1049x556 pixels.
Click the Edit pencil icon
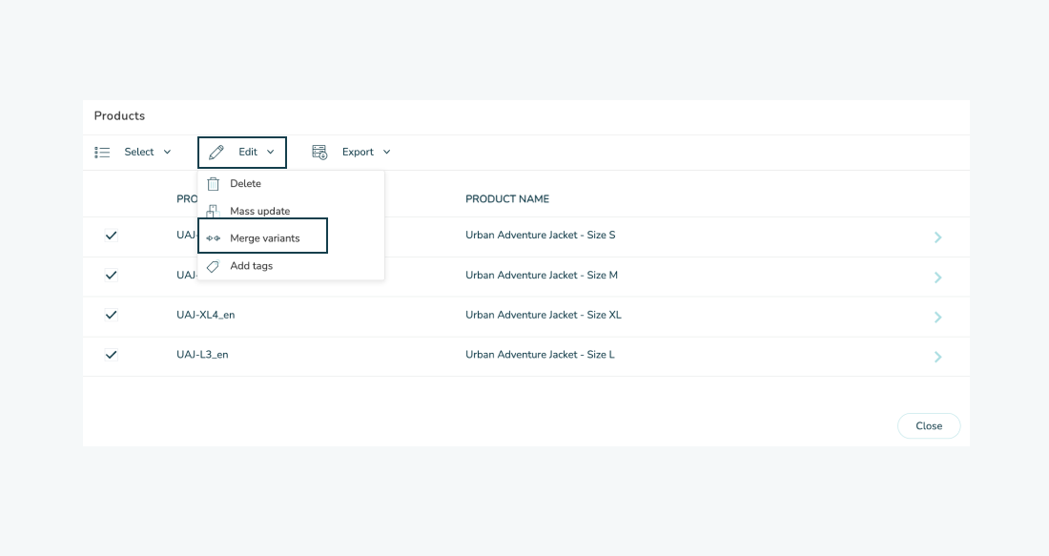[x=216, y=153]
